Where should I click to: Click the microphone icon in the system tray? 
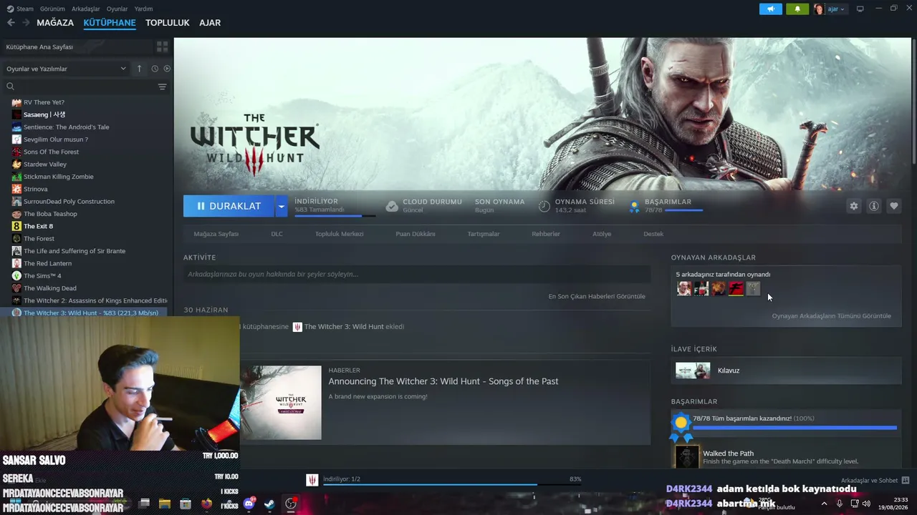click(840, 504)
